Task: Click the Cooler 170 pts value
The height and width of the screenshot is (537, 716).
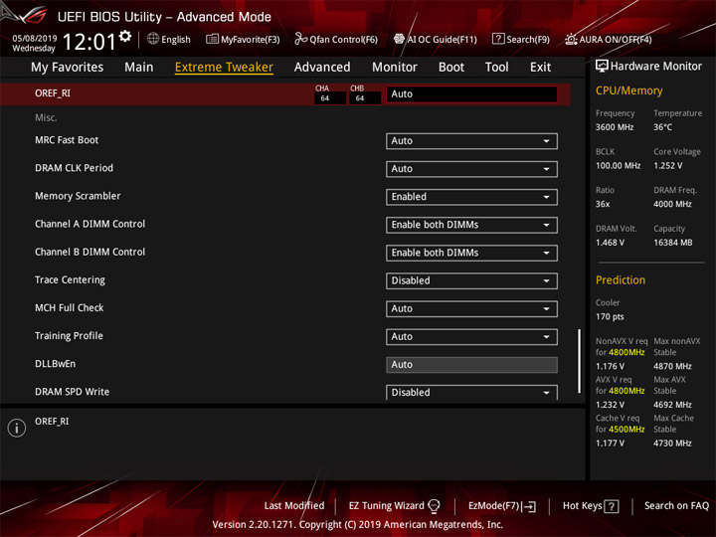Action: 610,317
